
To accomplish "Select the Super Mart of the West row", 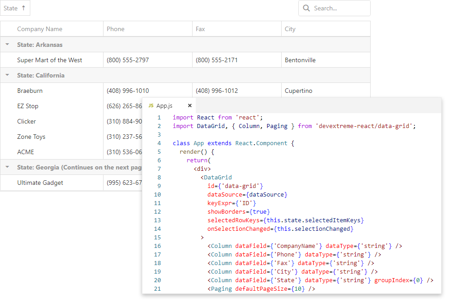I will pyautogui.click(x=50, y=60).
